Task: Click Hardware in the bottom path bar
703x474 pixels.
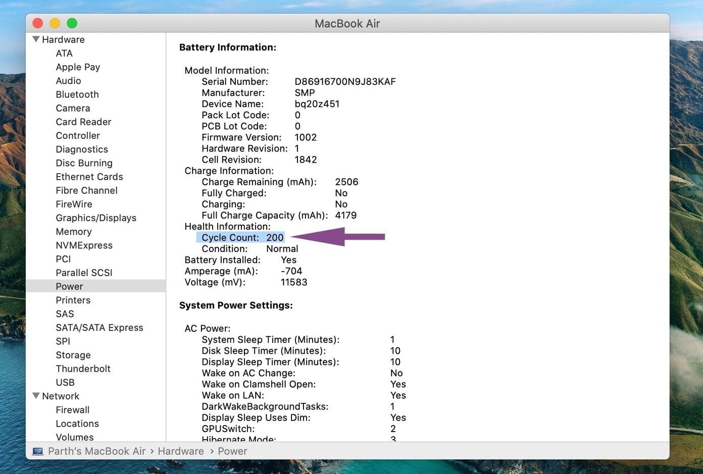Action: (181, 451)
